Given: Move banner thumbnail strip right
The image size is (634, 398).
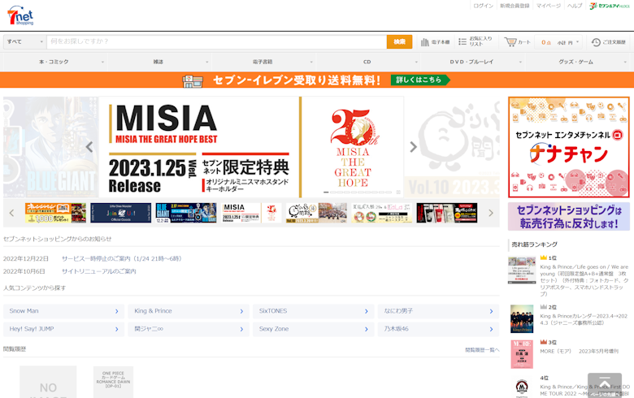Looking at the screenshot, I should pos(491,213).
